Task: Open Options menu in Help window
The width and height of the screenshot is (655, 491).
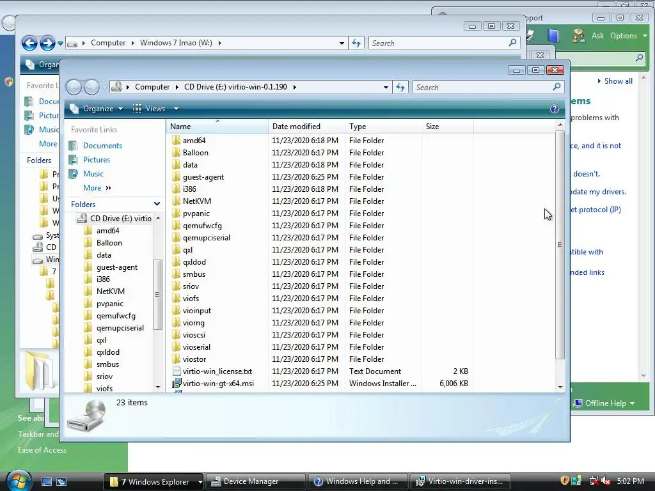Action: tap(628, 36)
